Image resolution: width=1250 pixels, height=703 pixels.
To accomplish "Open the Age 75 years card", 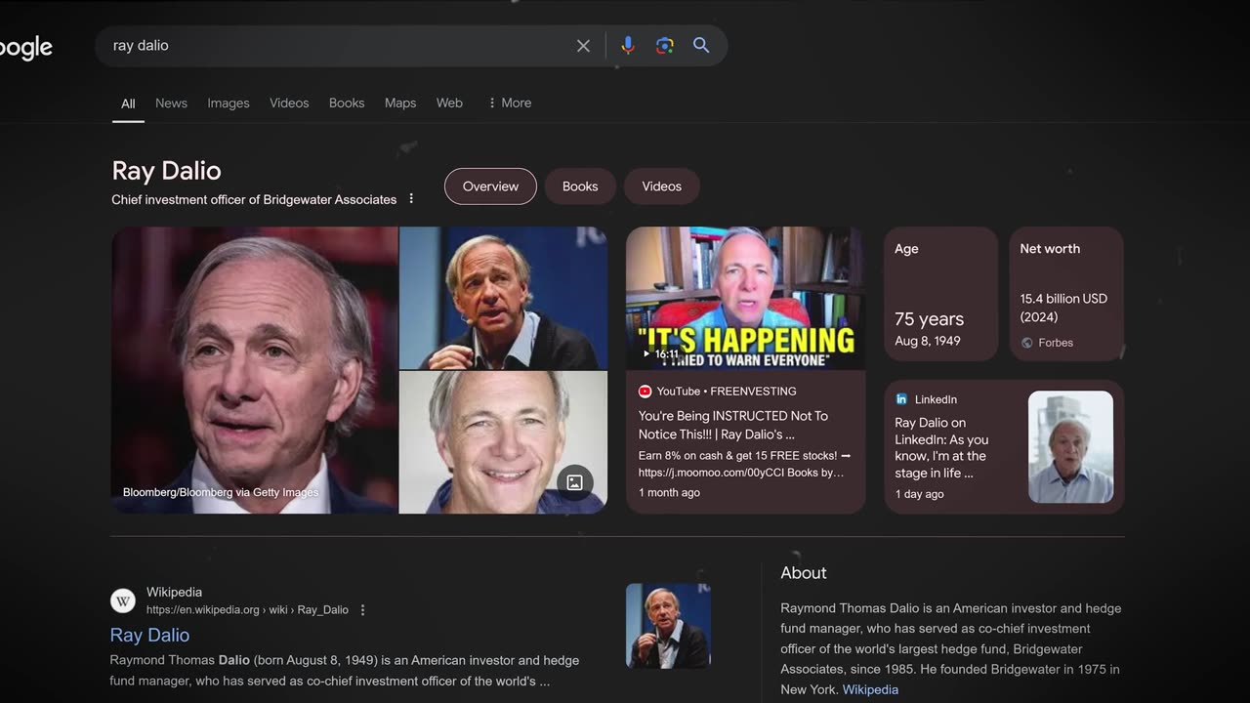I will (x=940, y=294).
